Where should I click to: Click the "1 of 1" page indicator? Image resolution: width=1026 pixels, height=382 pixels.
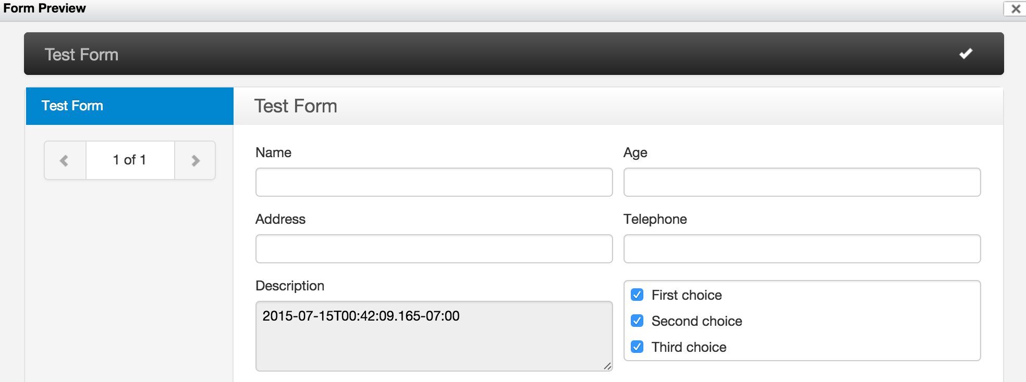coord(130,160)
